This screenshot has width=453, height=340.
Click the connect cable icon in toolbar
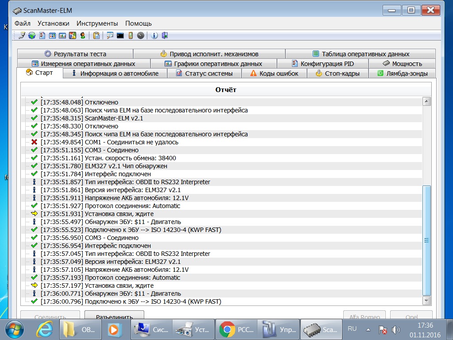pyautogui.click(x=22, y=35)
